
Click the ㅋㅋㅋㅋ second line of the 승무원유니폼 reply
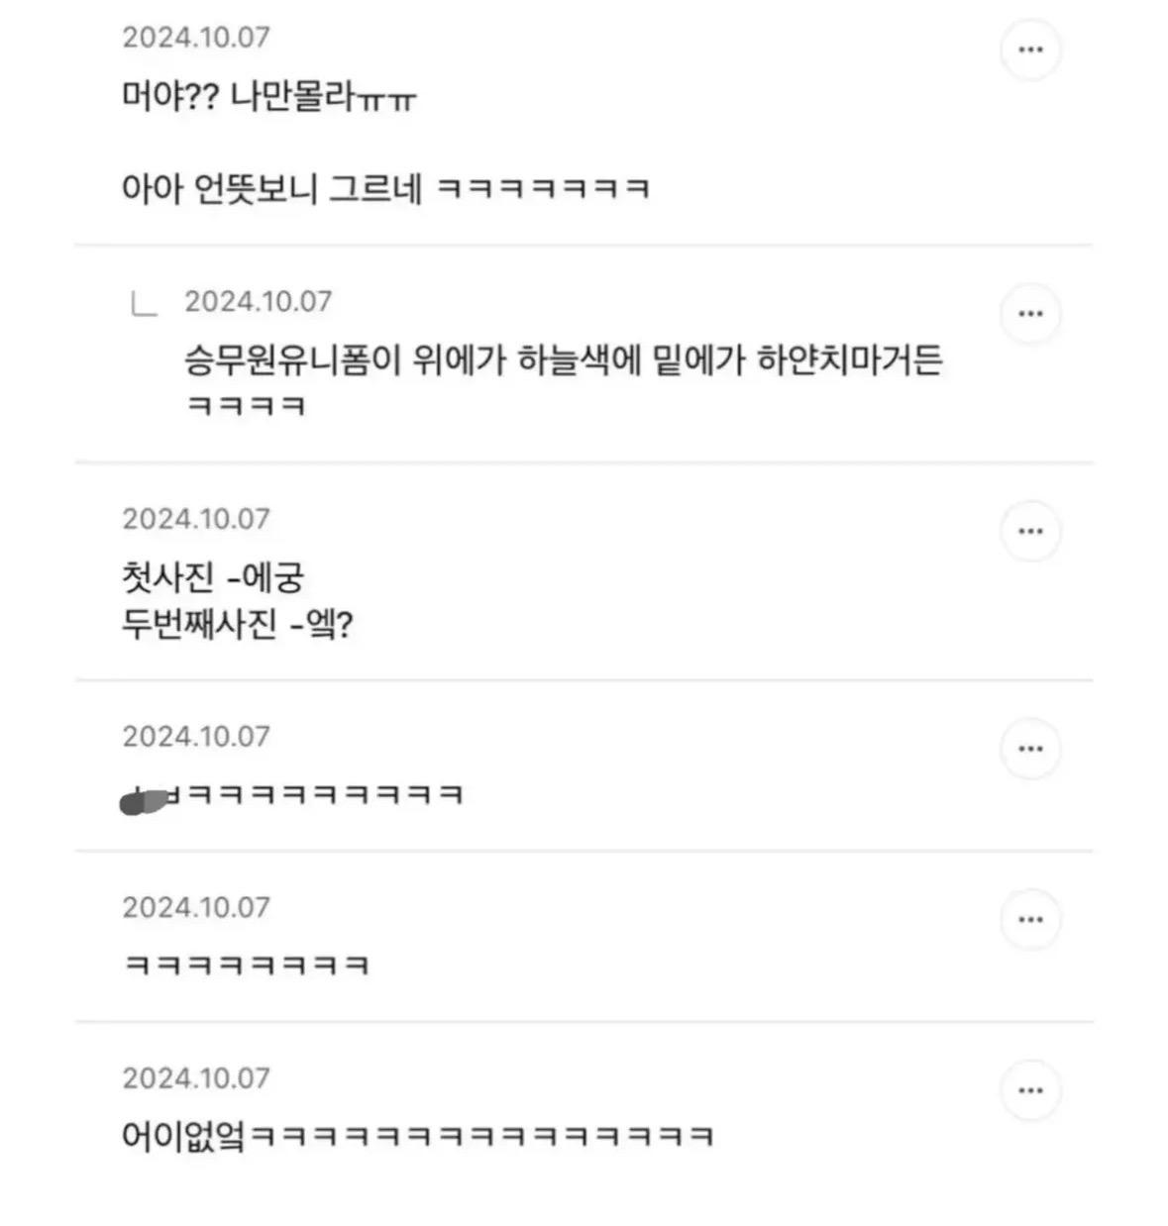point(246,406)
